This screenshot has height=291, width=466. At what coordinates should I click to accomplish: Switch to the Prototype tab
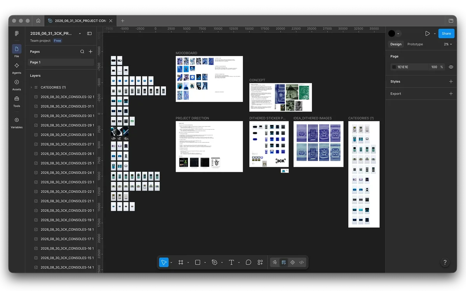coord(415,44)
